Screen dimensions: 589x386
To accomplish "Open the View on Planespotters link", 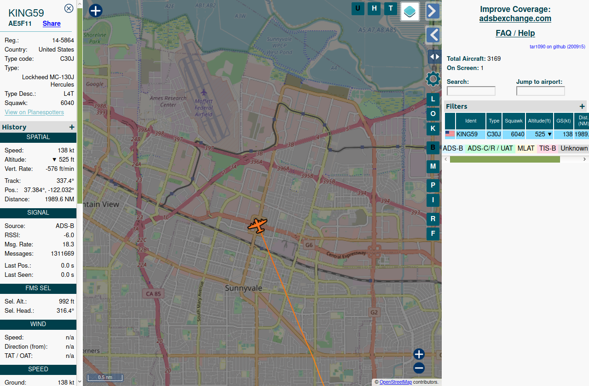I will 35,112.
